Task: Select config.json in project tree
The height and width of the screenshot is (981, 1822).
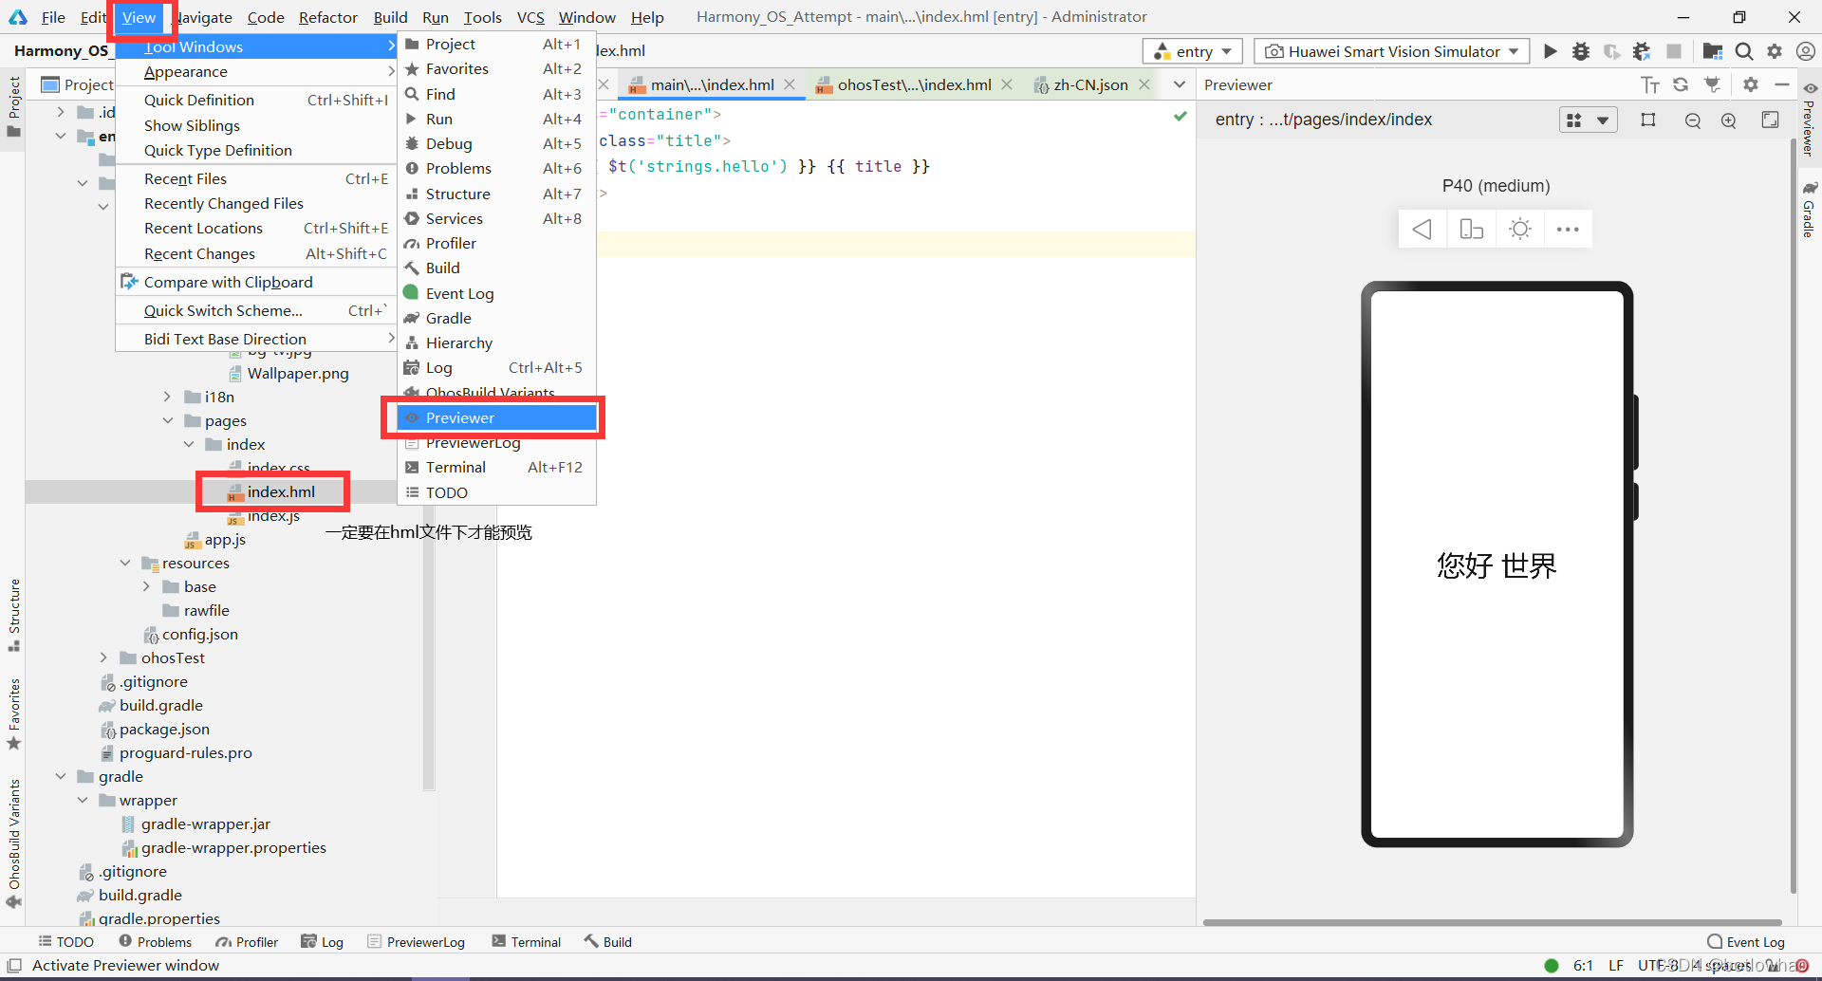Action: click(191, 634)
